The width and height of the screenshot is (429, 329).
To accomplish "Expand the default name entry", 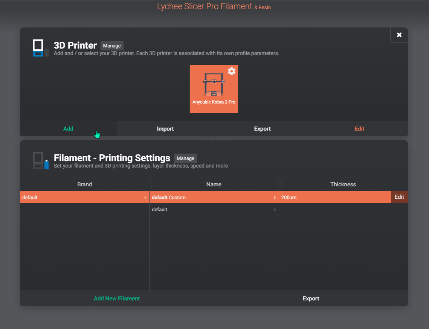I will [275, 209].
